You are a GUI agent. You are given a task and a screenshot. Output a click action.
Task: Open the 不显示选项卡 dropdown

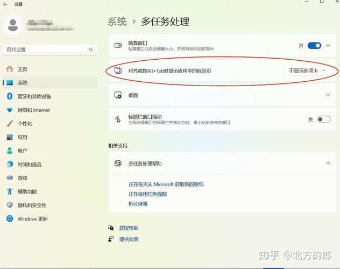click(x=307, y=70)
